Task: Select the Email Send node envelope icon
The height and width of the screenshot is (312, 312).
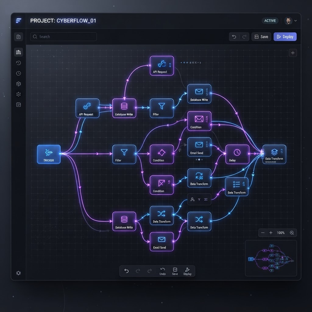Action: click(x=199, y=145)
